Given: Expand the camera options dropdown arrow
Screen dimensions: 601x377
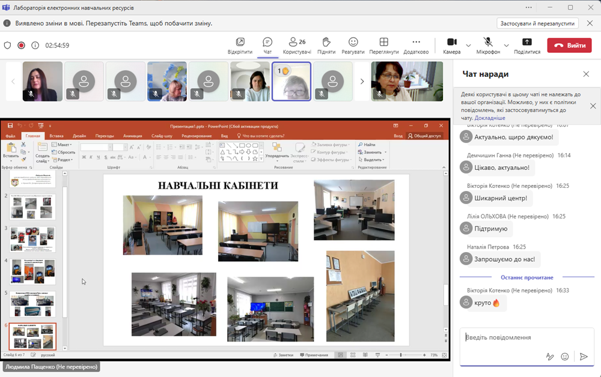Looking at the screenshot, I should (468, 45).
